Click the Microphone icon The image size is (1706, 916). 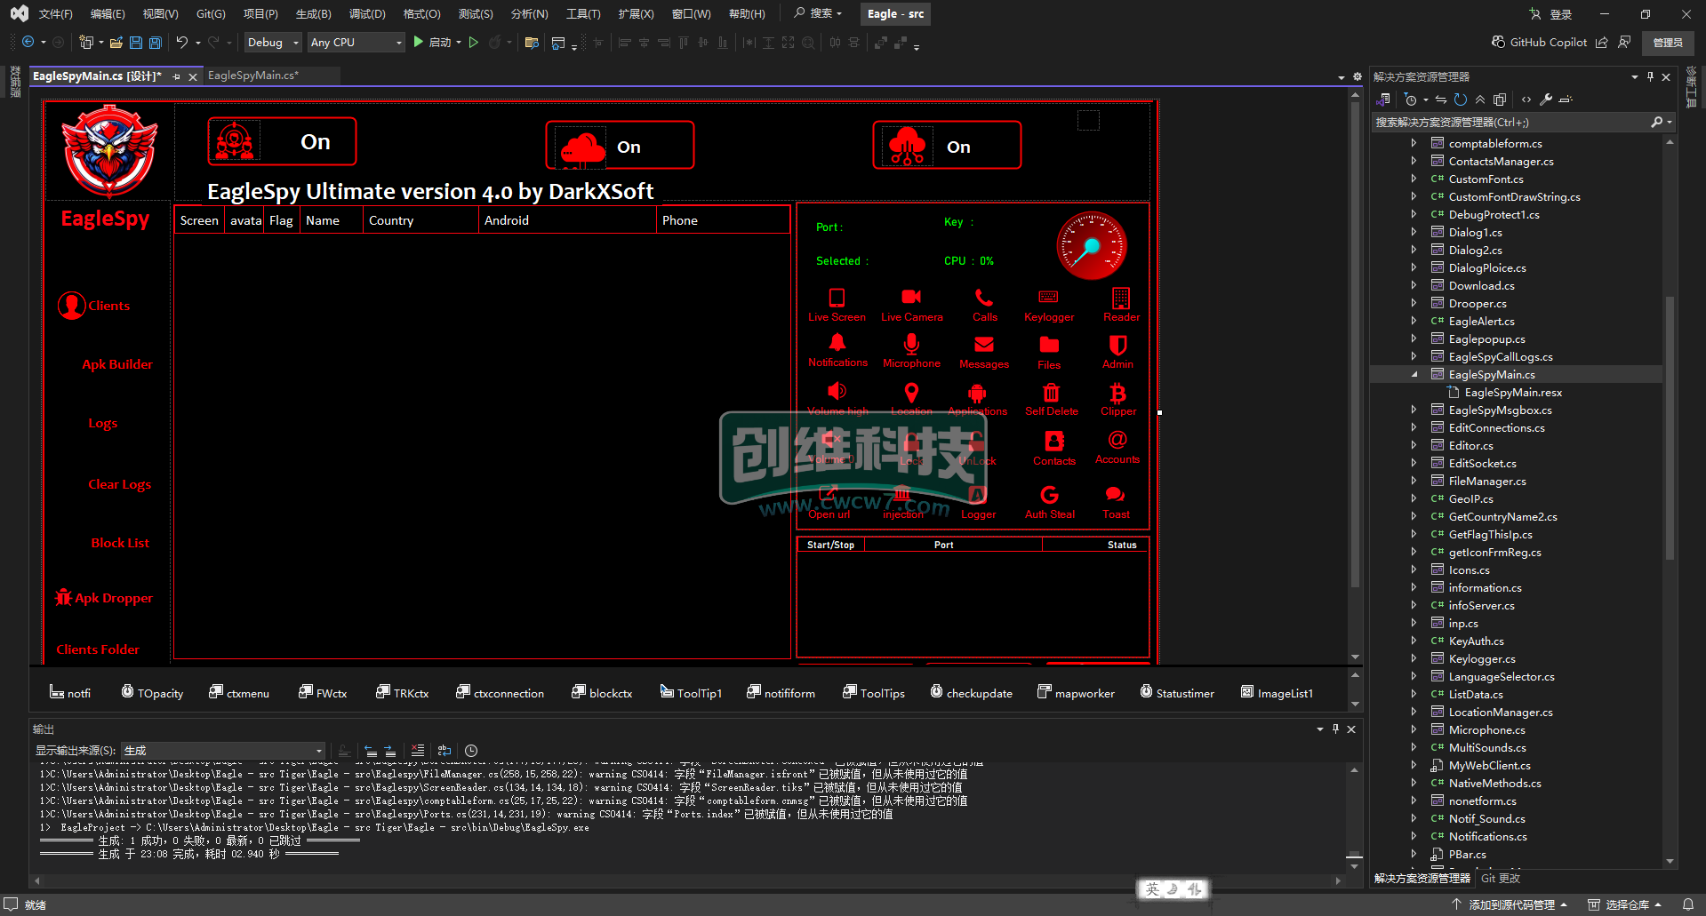911,344
